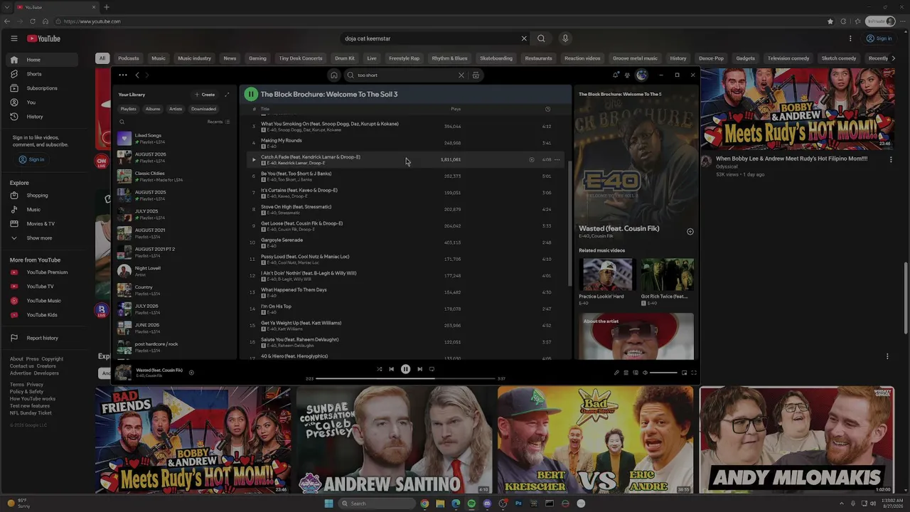Start YouTube voice search microphone

[565, 38]
